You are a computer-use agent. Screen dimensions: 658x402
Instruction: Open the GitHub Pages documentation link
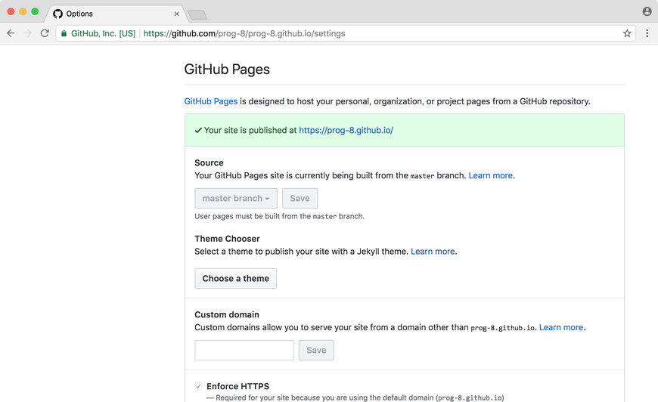tap(211, 101)
